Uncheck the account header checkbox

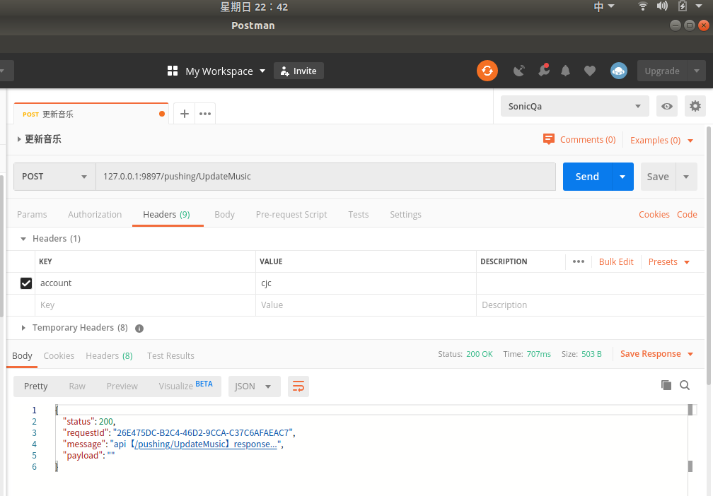pyautogui.click(x=26, y=283)
